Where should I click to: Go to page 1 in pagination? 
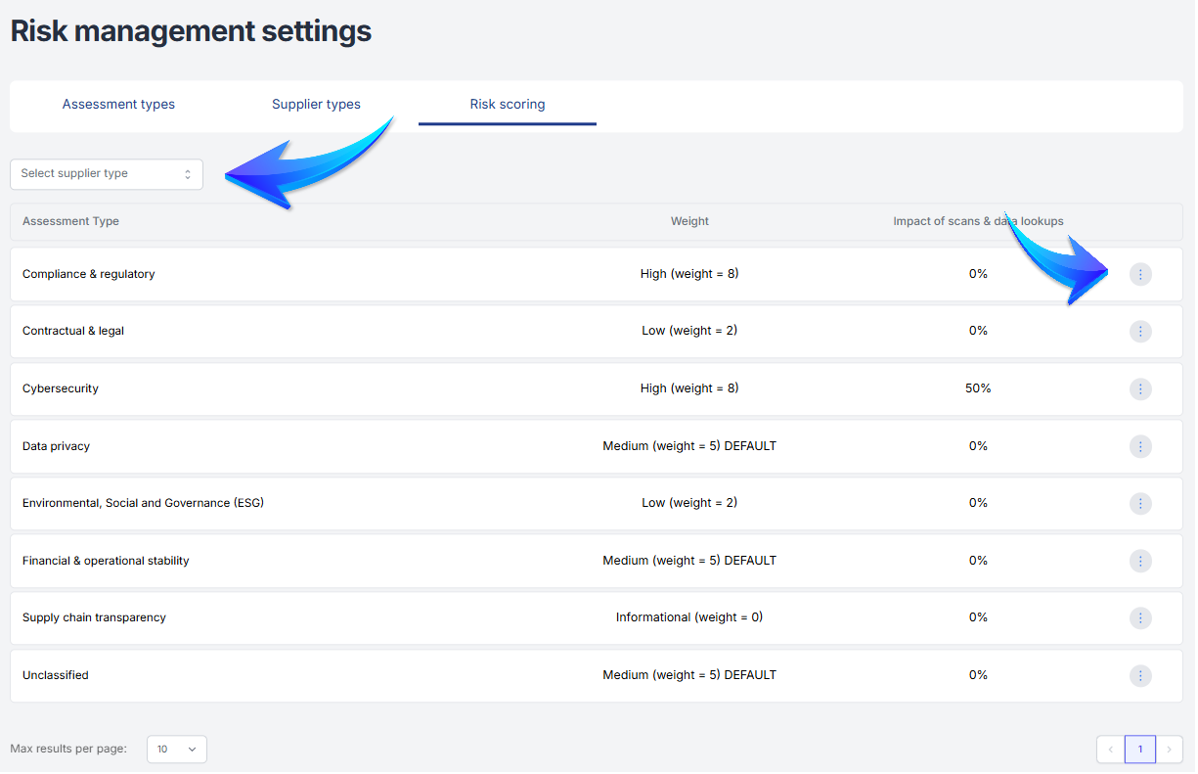click(1139, 750)
